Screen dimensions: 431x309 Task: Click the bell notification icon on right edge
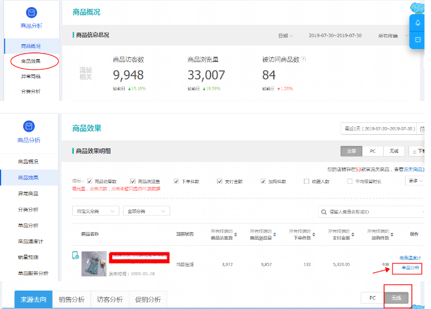[x=417, y=22]
